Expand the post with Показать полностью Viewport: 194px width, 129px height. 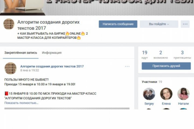pos(21,103)
